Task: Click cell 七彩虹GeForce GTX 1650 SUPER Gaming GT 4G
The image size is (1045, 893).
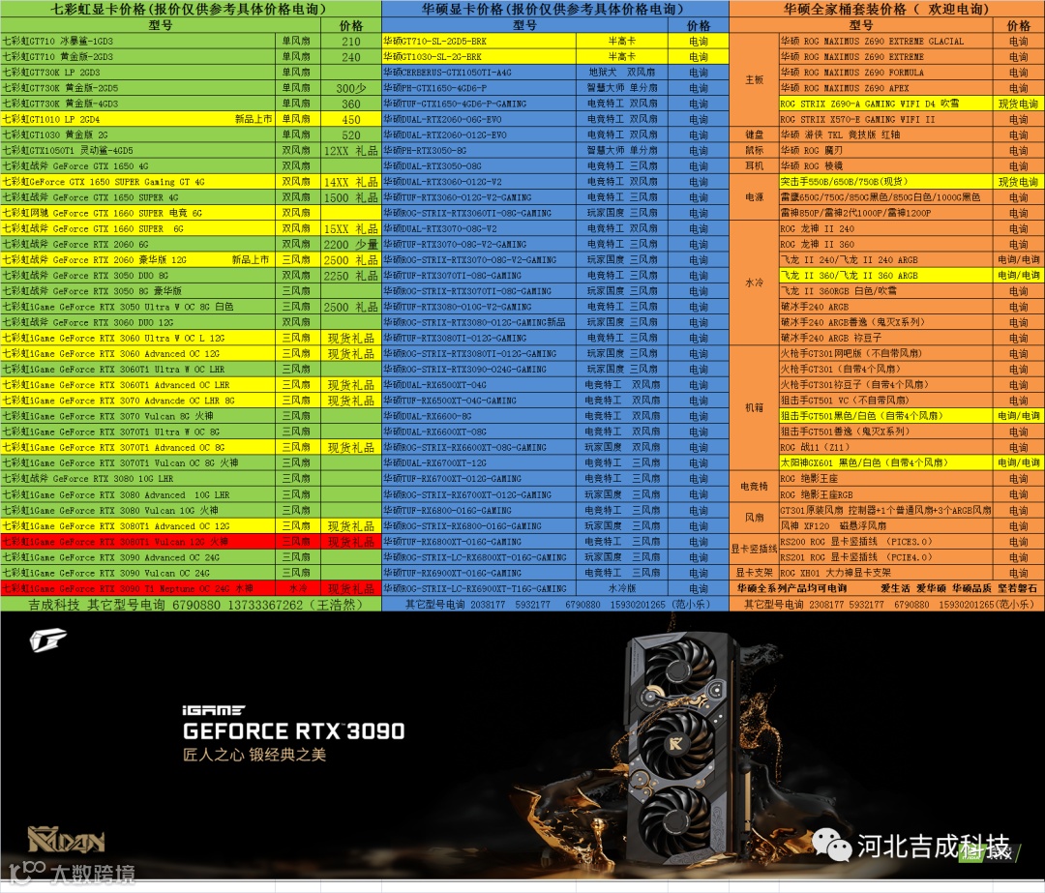Action: (x=138, y=181)
